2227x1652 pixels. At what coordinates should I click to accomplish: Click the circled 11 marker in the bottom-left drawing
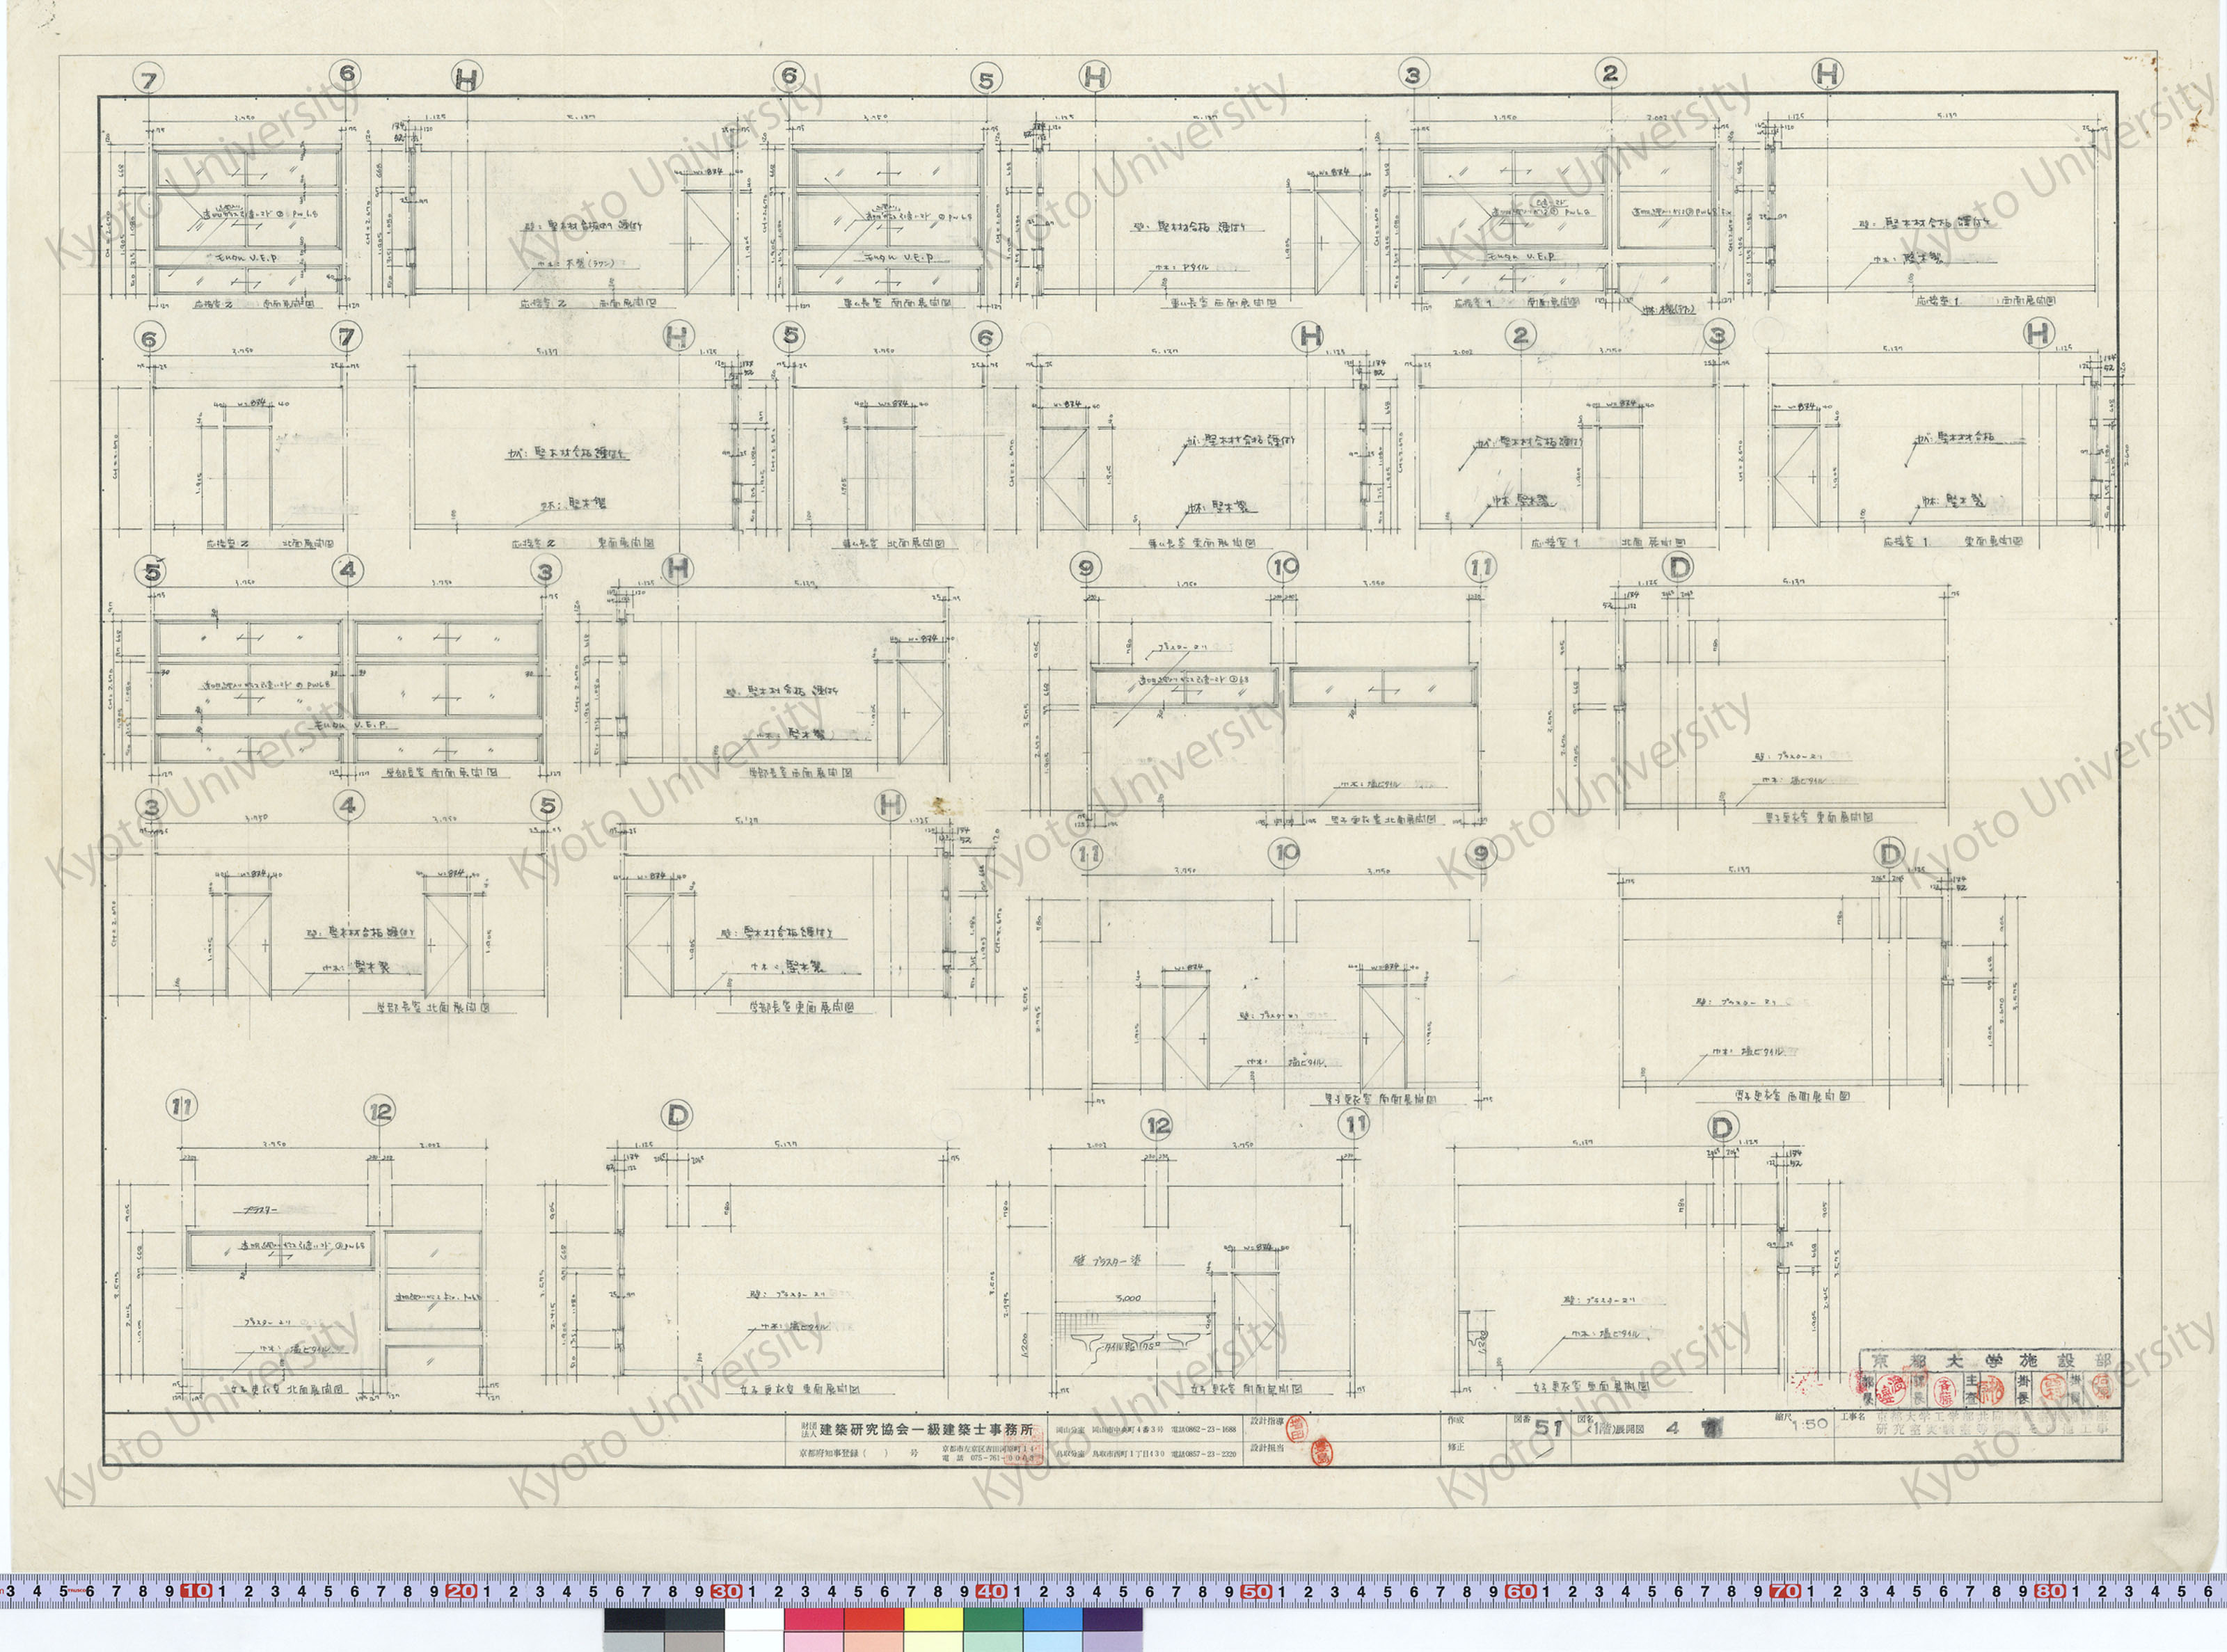pyautogui.click(x=181, y=1106)
